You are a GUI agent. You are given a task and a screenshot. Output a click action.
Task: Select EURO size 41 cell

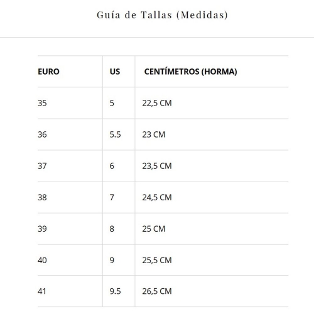point(42,291)
